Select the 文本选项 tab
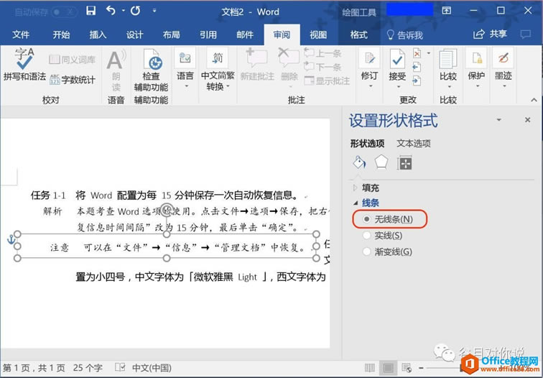Screen dimensions: 543x378 414,144
